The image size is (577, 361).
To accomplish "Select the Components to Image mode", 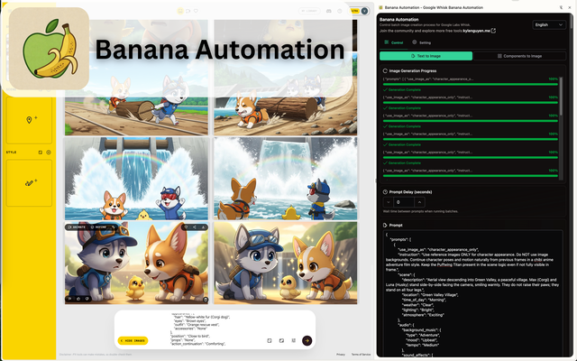I will click(519, 56).
